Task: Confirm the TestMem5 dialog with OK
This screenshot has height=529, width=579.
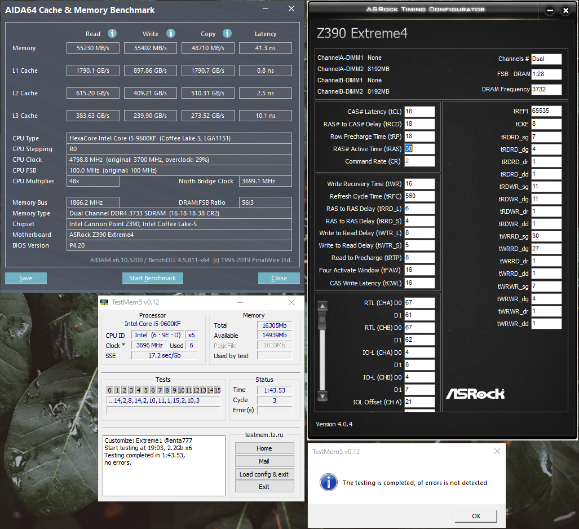Action: 476,516
